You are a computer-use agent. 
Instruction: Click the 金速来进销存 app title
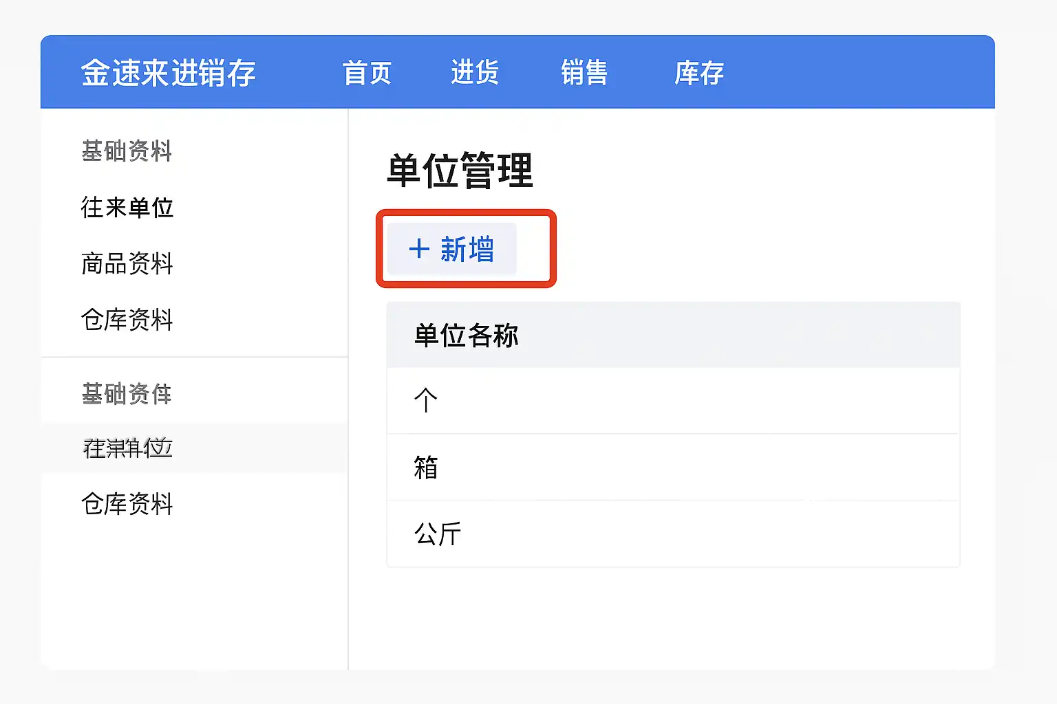[168, 73]
